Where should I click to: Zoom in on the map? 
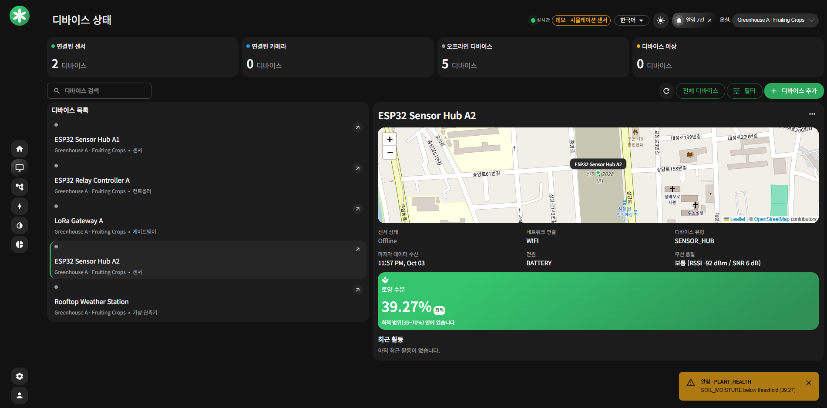[x=390, y=139]
